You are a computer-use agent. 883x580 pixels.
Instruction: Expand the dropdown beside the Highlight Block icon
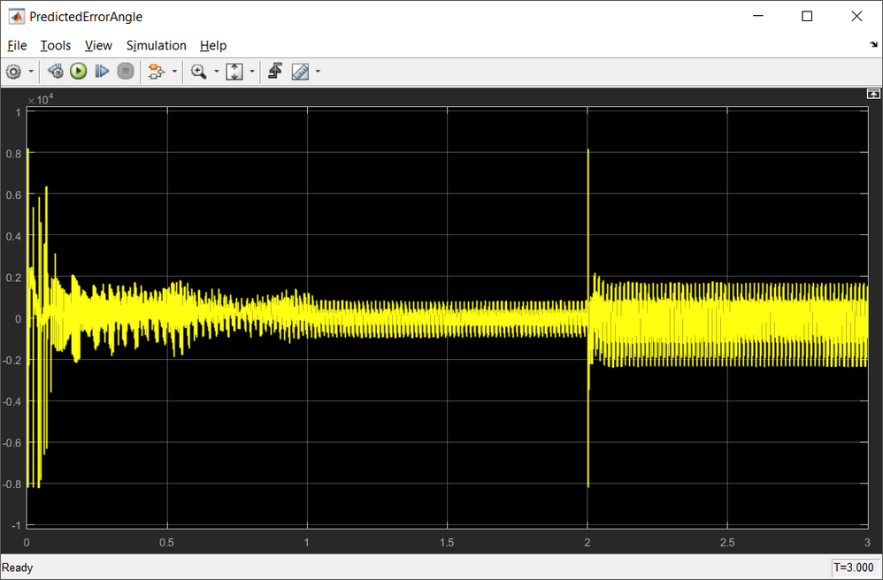pos(174,72)
